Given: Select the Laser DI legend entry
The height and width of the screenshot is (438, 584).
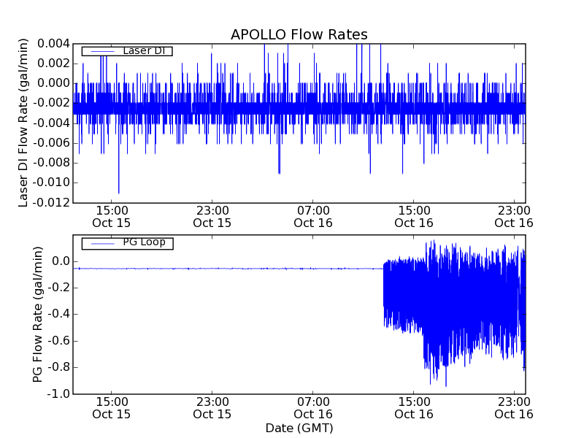Looking at the screenshot, I should (127, 50).
